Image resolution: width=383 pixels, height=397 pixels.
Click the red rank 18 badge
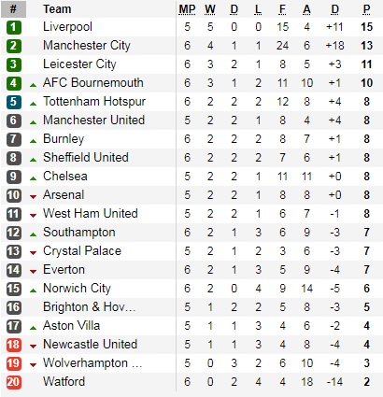[13, 345]
